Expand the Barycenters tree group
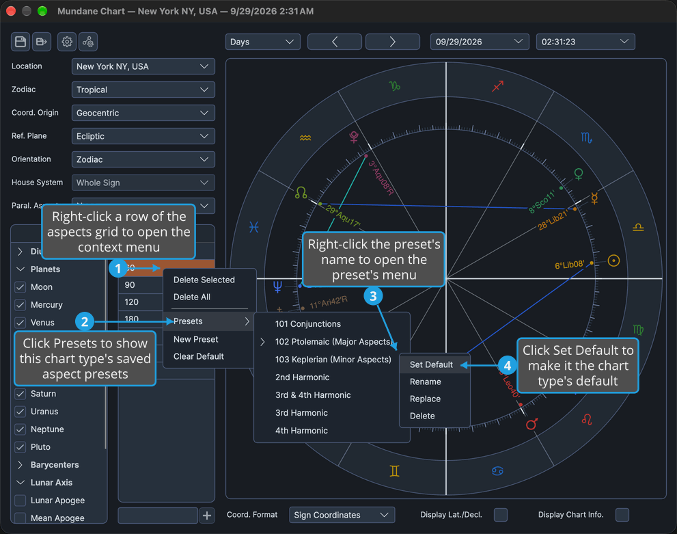This screenshot has height=534, width=677. 20,465
